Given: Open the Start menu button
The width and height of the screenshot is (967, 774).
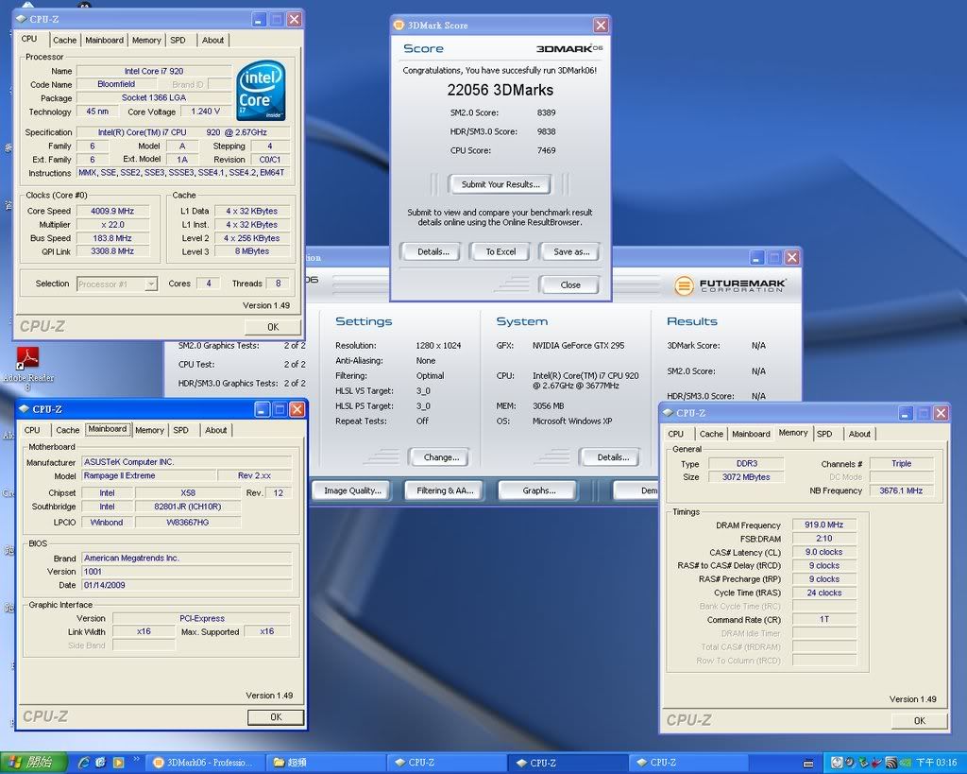Looking at the screenshot, I should click(31, 763).
